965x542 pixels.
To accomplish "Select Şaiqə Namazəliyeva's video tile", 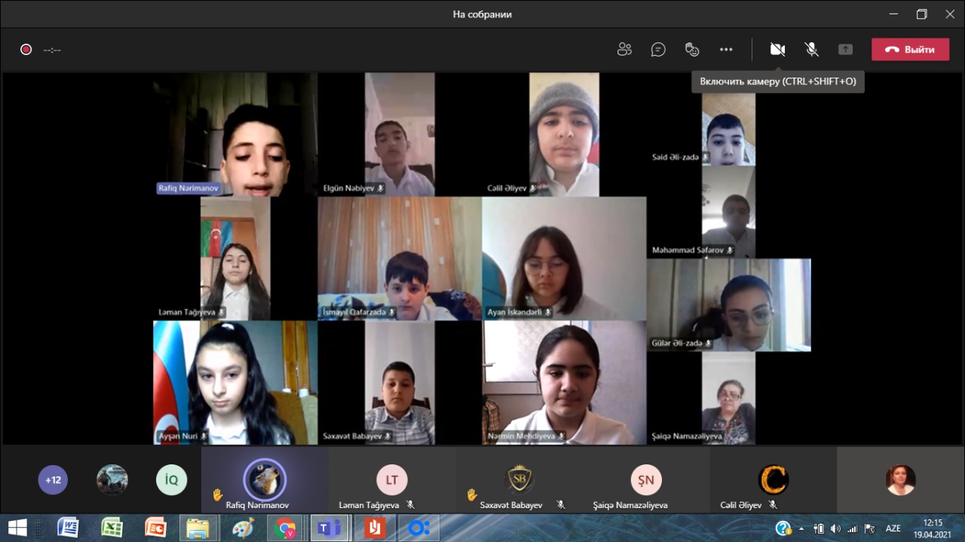I will click(728, 398).
